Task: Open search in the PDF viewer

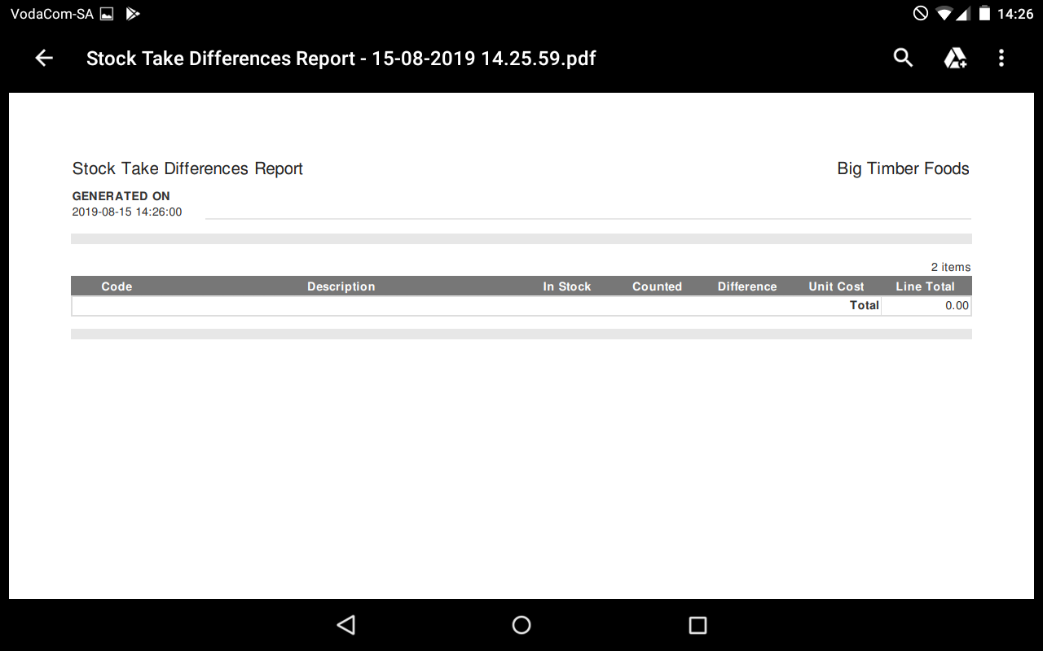Action: click(x=903, y=58)
